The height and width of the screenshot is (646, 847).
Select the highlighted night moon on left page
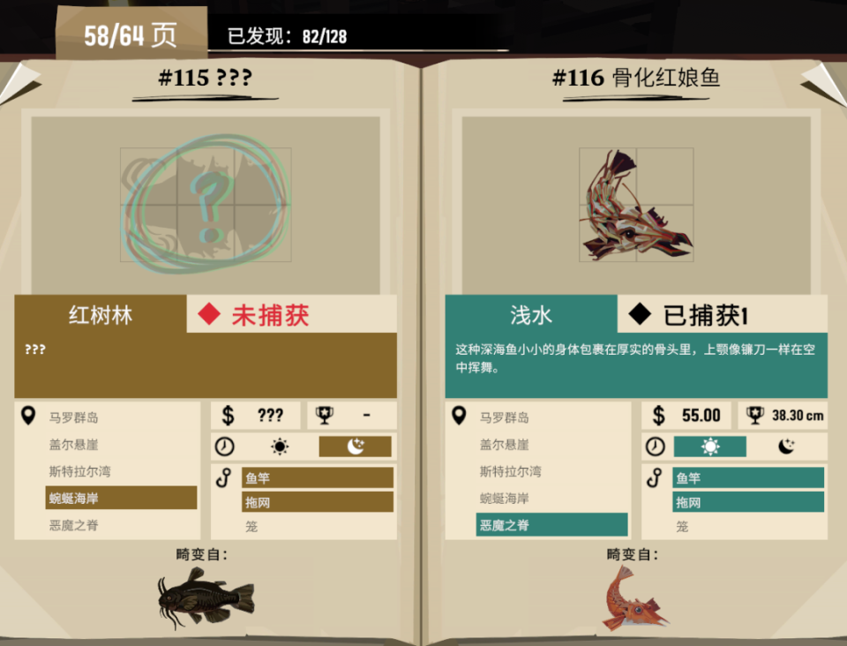(355, 447)
